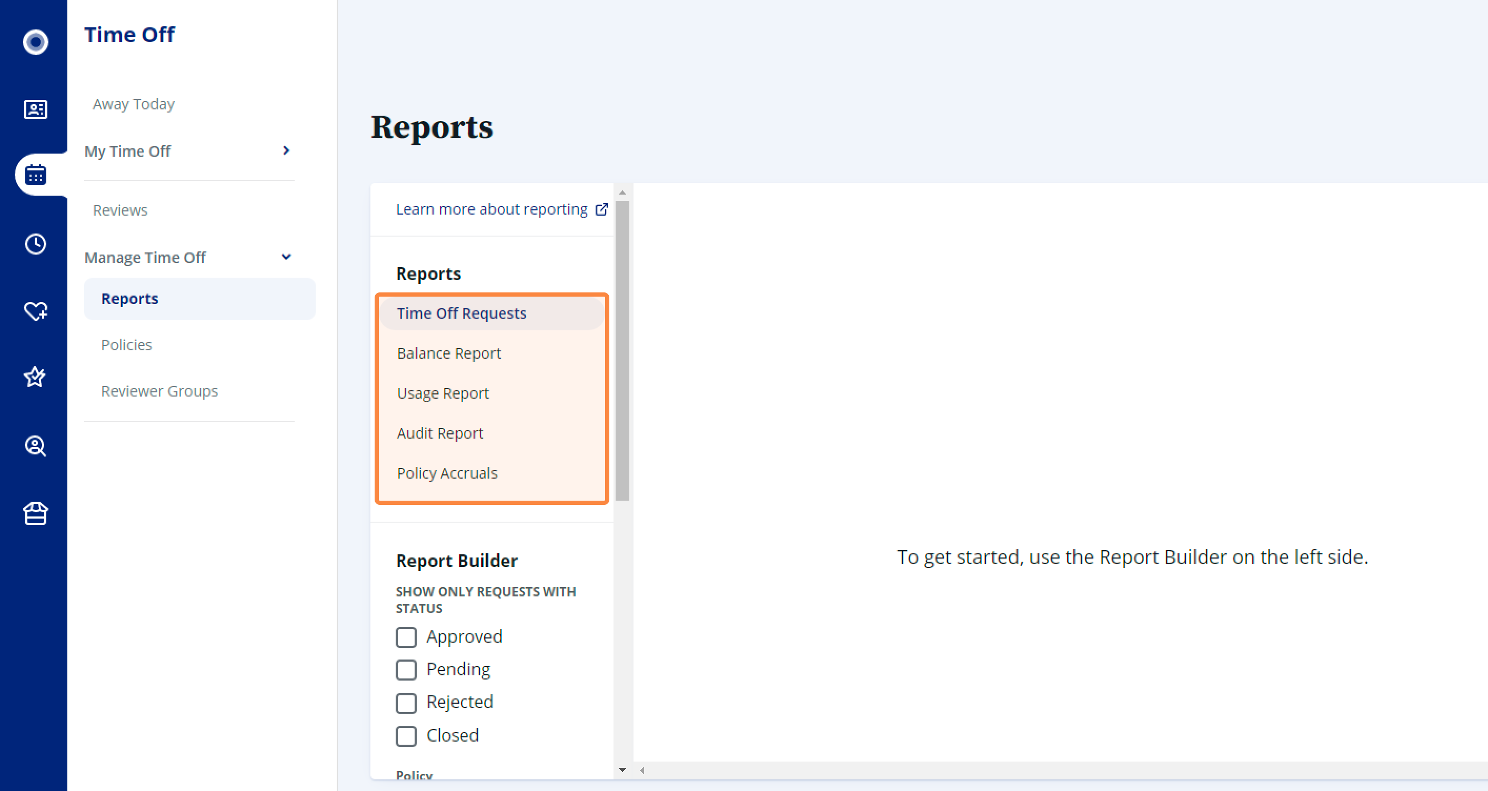Select the calendar Time Off icon
Screen dimensions: 1488x791
[35, 175]
